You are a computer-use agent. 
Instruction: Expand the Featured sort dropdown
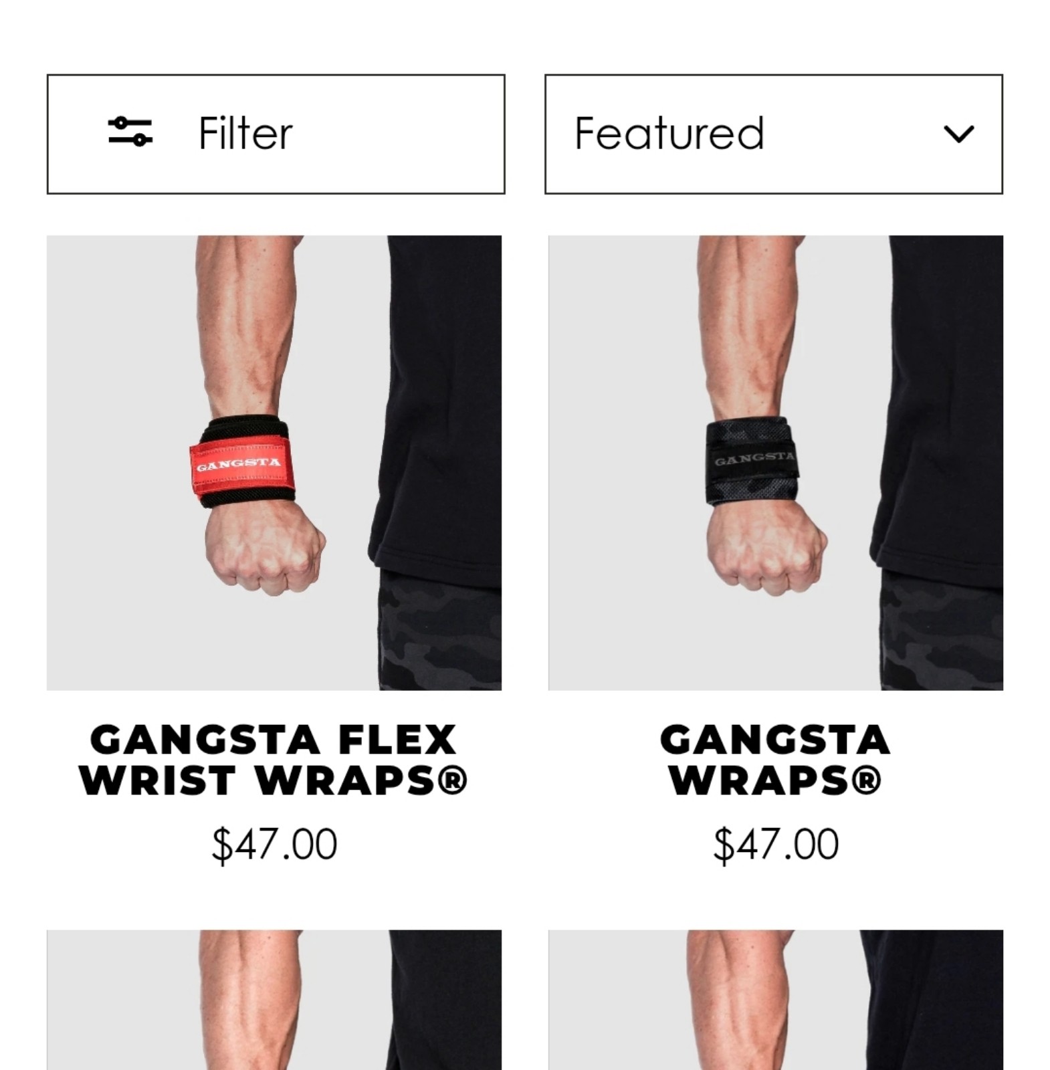click(774, 134)
